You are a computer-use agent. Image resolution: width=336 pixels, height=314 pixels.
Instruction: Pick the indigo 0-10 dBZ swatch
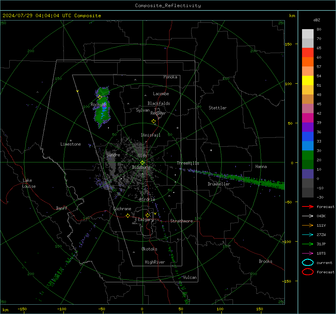[308, 174]
